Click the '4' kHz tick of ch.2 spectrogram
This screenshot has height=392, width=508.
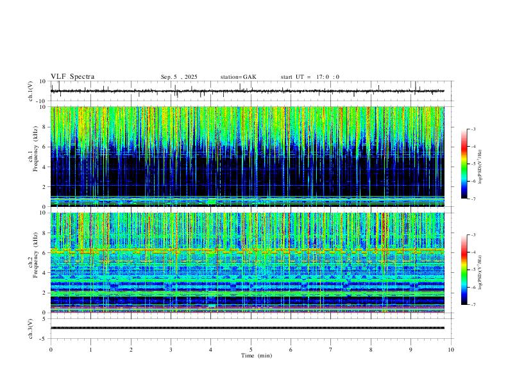pyautogui.click(x=44, y=273)
